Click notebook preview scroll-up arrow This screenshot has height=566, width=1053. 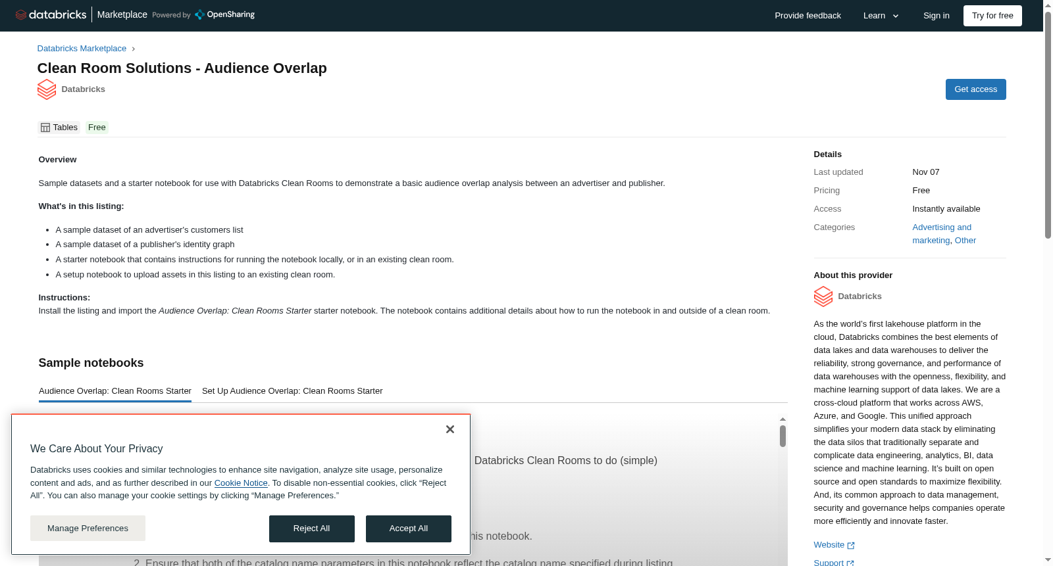click(x=783, y=419)
